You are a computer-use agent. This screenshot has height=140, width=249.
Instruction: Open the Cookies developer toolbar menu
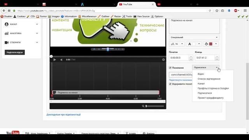pos(19,16)
